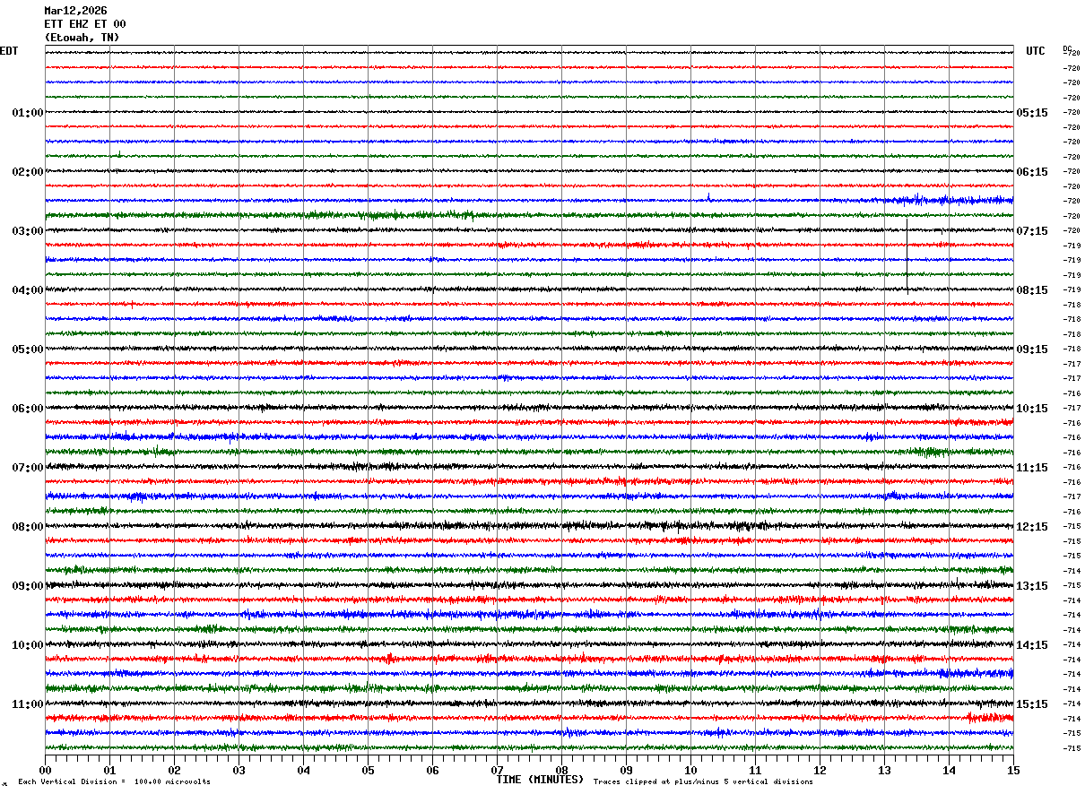
Task: Click minute 02 on the time axis
Action: [x=174, y=770]
